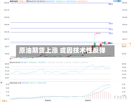
Task: Click the L20:20.00 level label
Action: pos(51,63)
